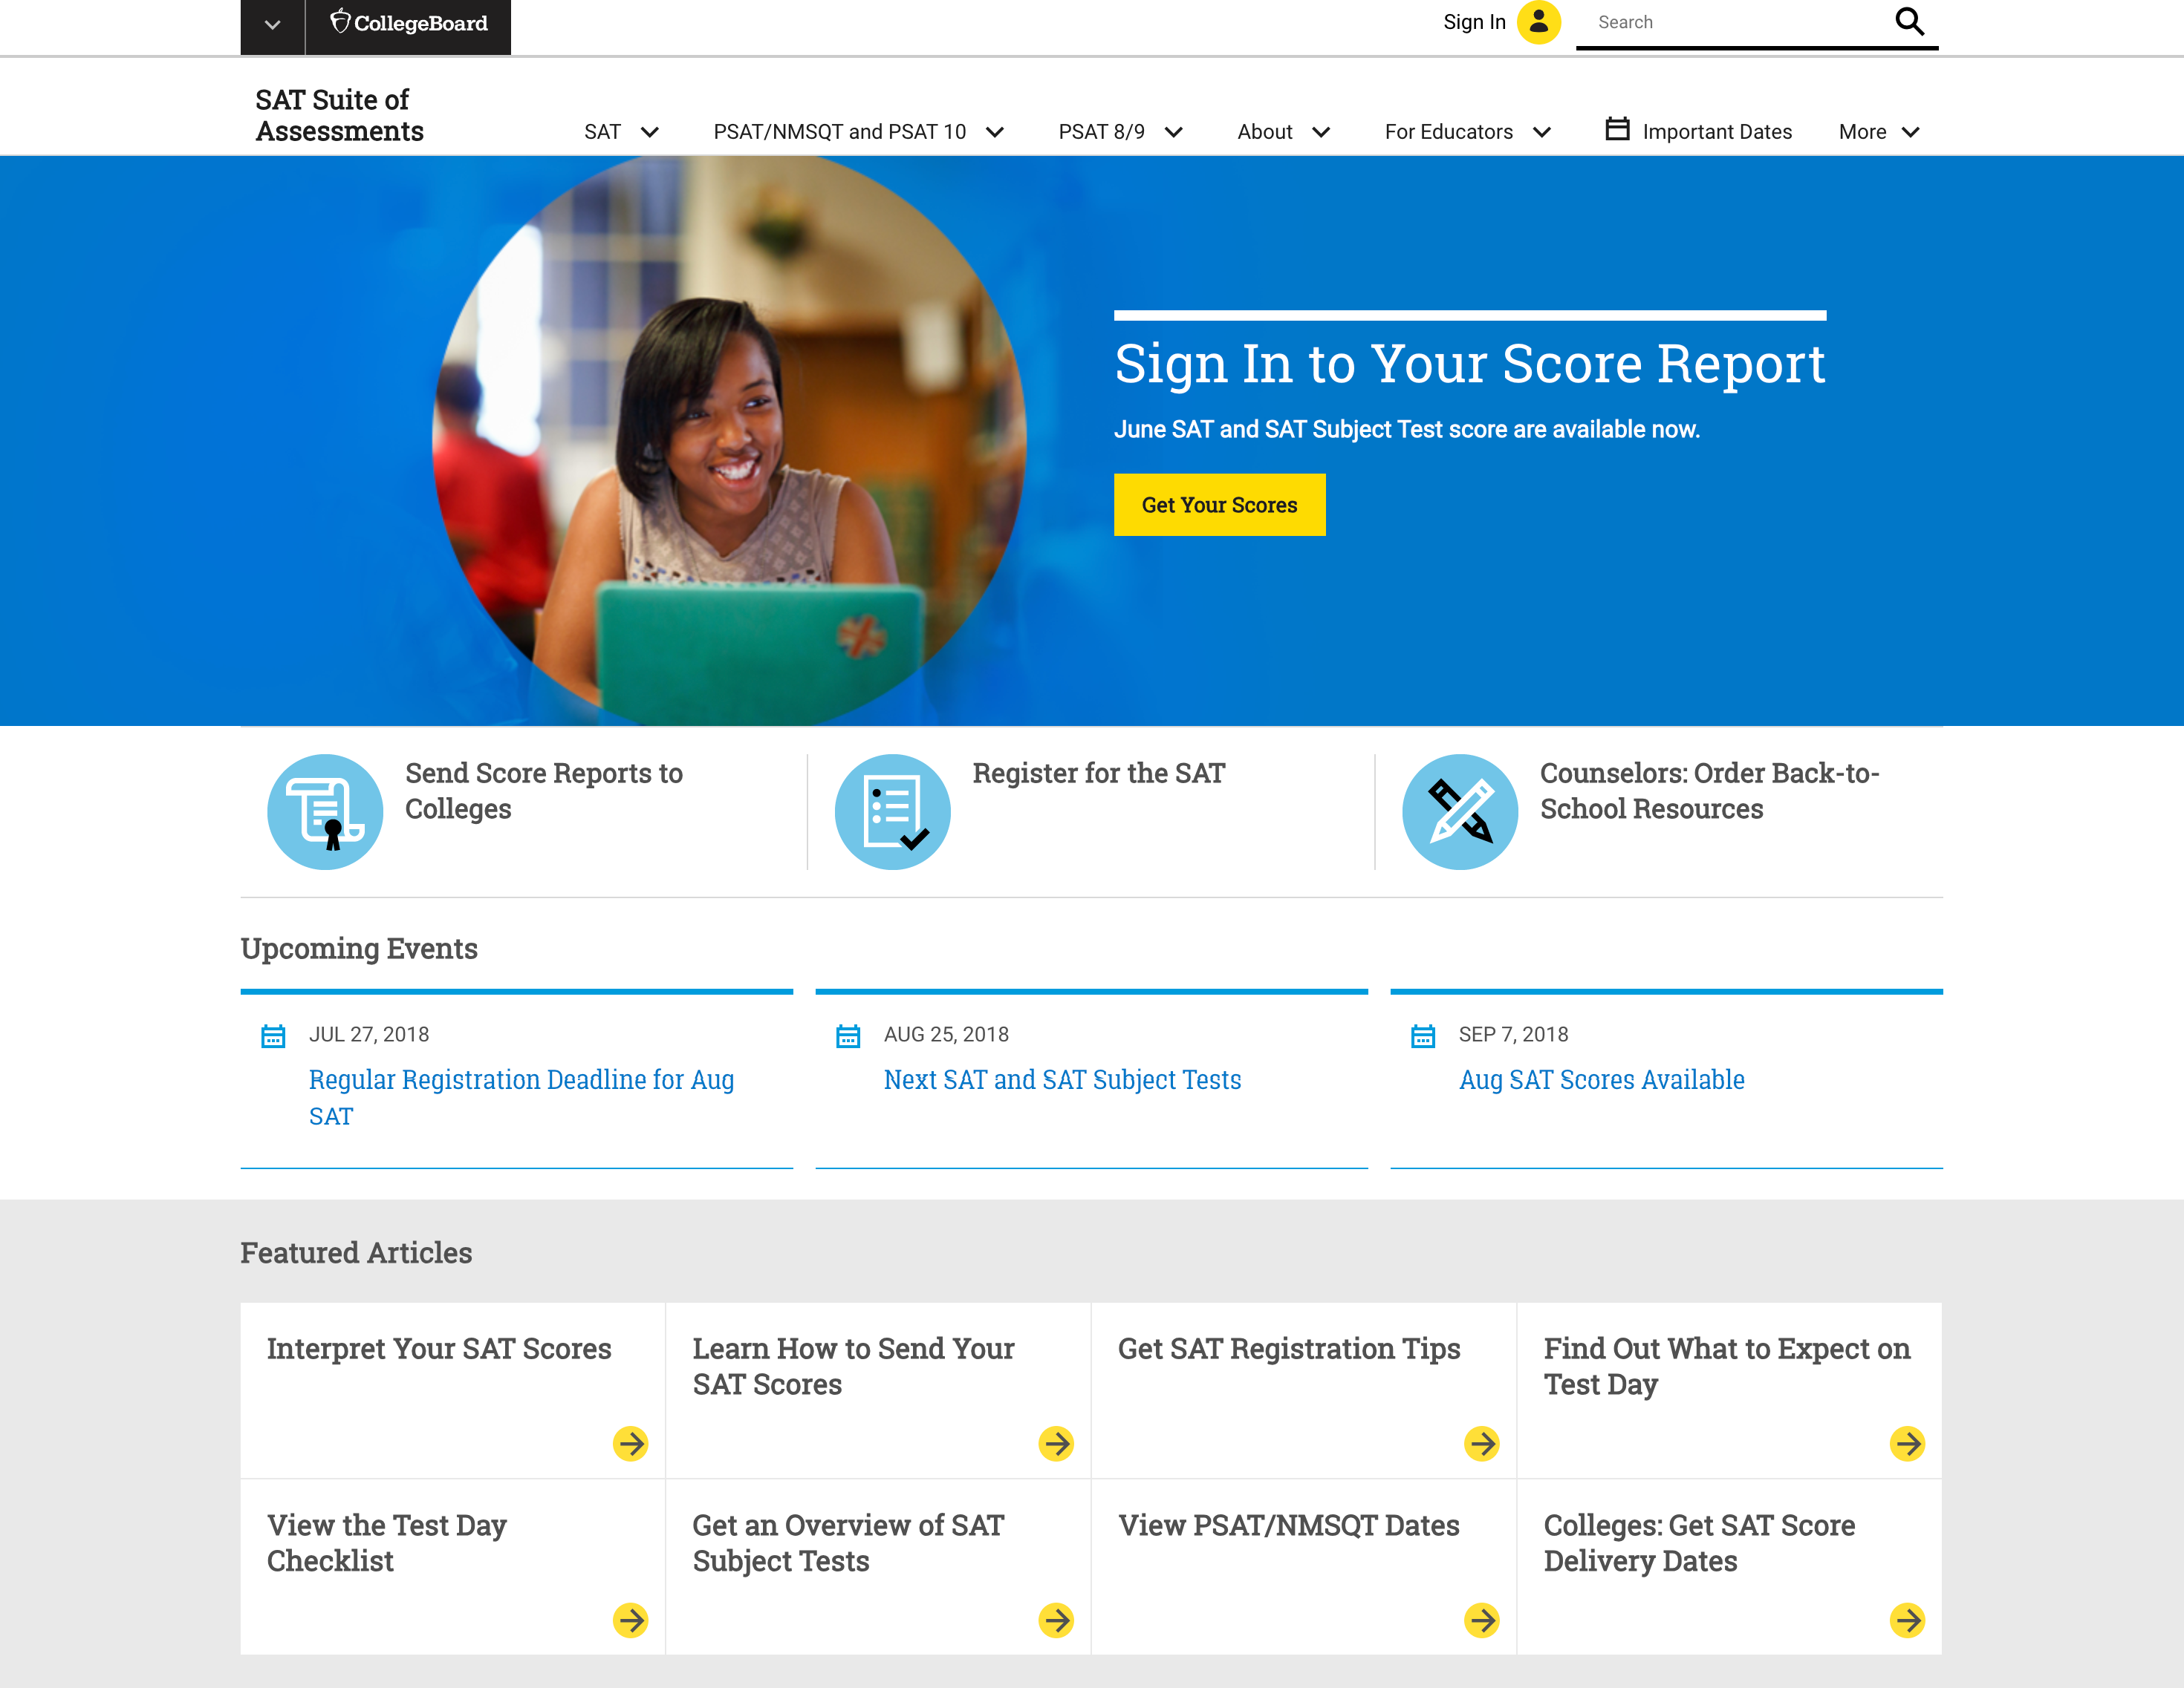Click the Counselors pencil and ruler icon
This screenshot has width=2184, height=1688.
pyautogui.click(x=1459, y=811)
